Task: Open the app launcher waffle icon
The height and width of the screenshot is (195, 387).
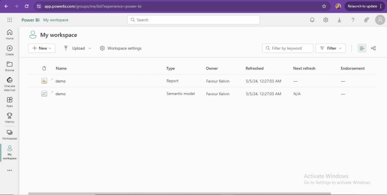Action: pyautogui.click(x=9, y=20)
